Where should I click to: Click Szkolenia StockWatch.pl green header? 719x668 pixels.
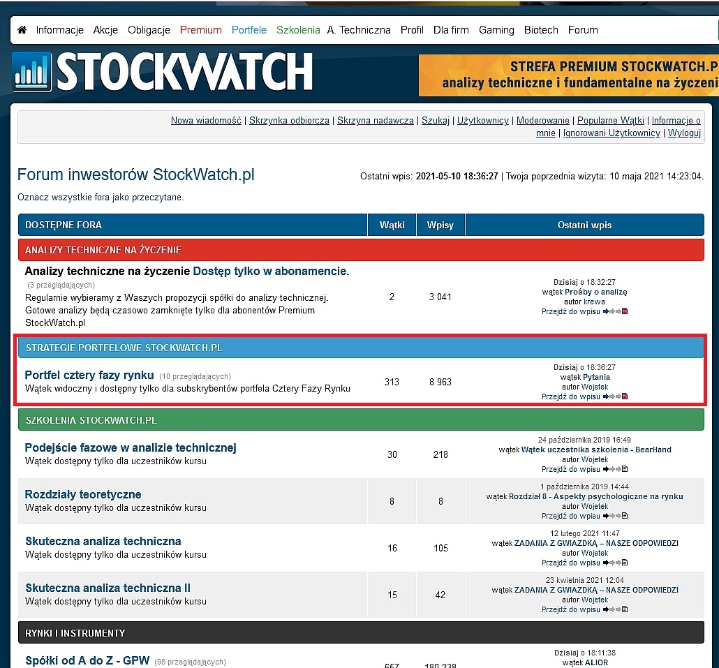[361, 420]
